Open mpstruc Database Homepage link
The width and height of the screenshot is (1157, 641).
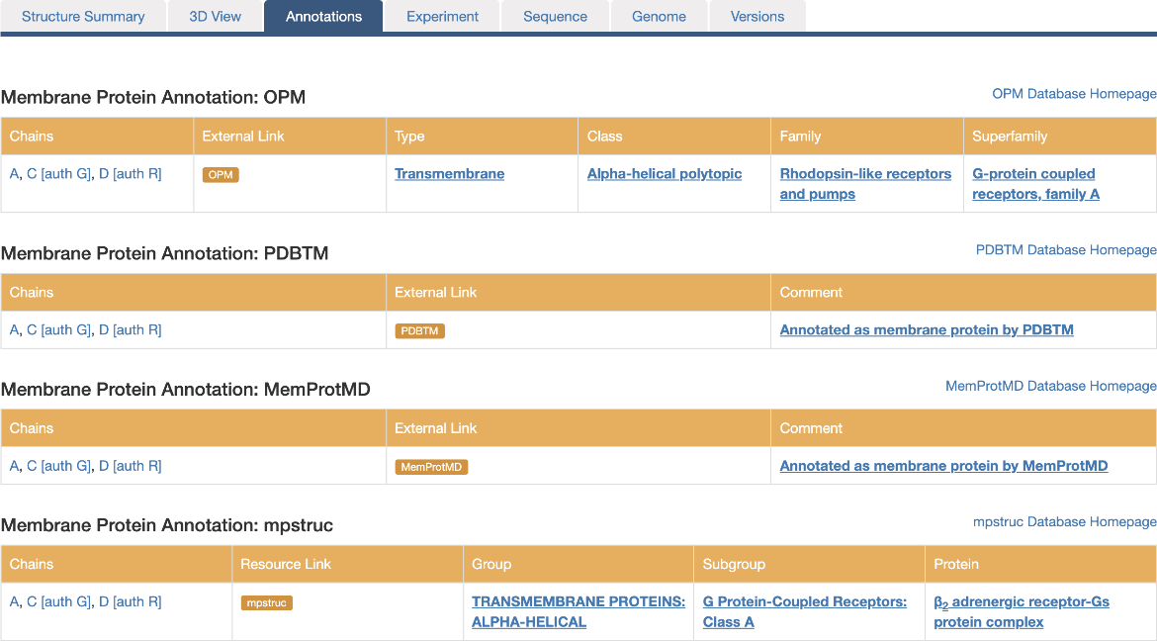coord(1064,521)
